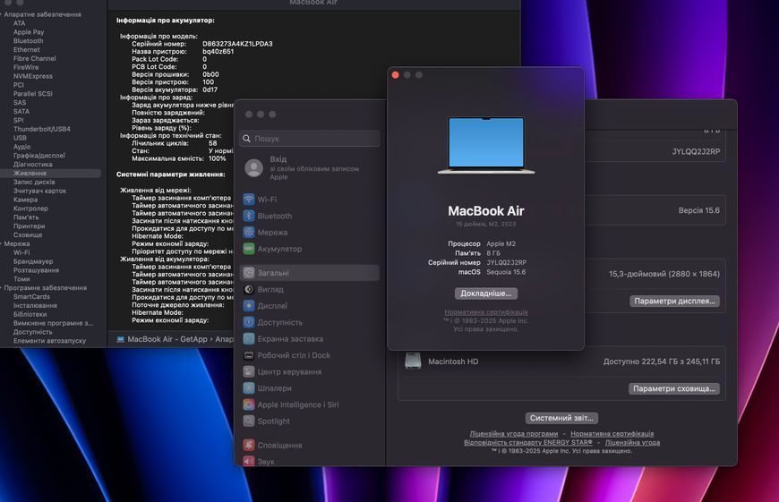Select Брандмауер under Мережа section
This screenshot has height=502, width=779.
tap(33, 261)
